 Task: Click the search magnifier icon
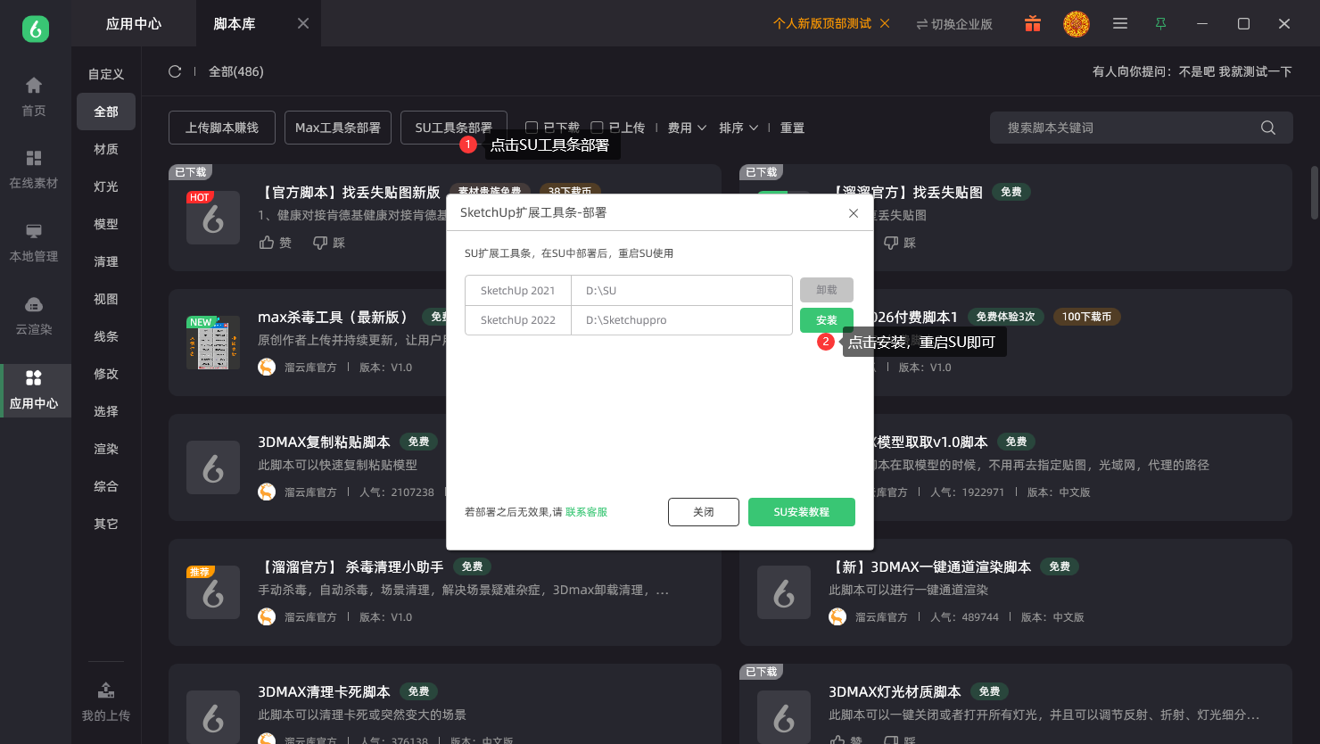(1268, 128)
